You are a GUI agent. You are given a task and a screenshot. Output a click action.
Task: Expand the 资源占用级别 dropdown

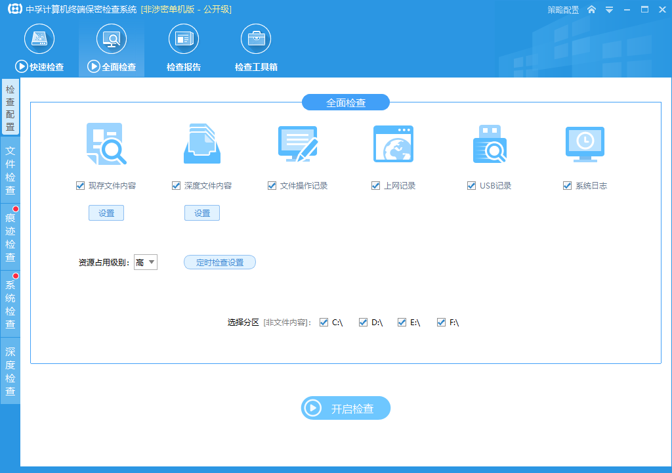point(146,262)
